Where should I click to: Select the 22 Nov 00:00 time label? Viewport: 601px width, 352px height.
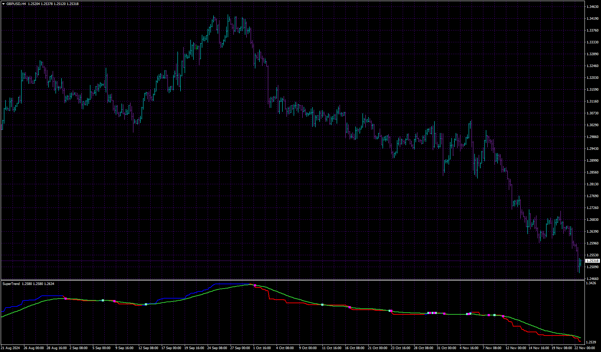[x=585, y=348]
